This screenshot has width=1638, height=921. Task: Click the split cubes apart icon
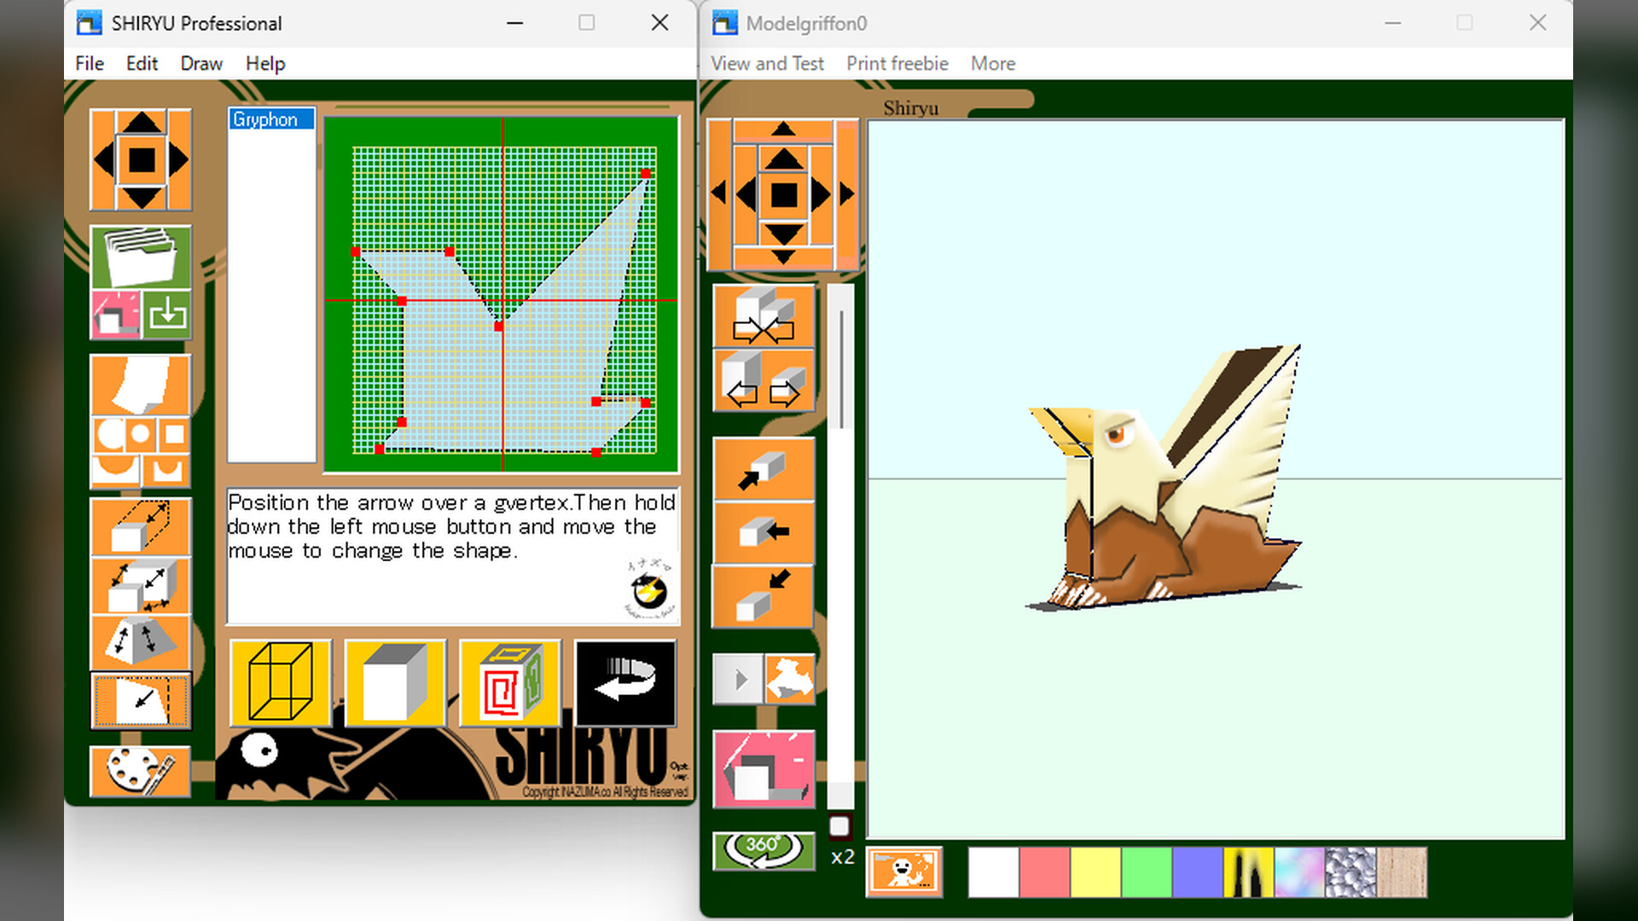(x=764, y=380)
